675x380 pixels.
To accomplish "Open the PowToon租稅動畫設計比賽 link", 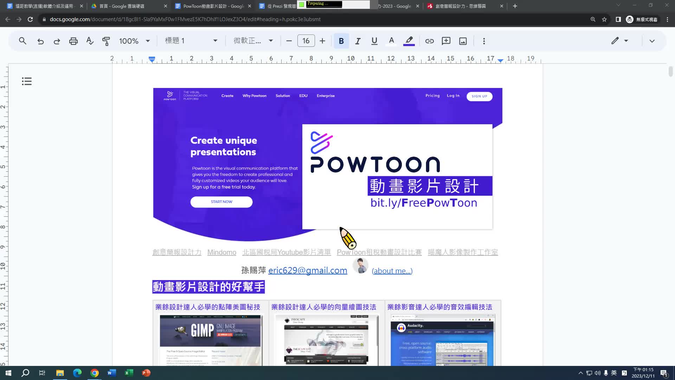I will click(379, 252).
